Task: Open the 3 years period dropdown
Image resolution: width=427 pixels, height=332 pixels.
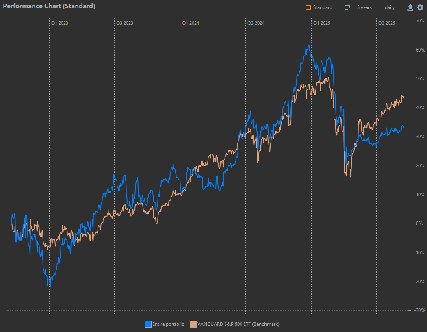Action: (x=367, y=7)
